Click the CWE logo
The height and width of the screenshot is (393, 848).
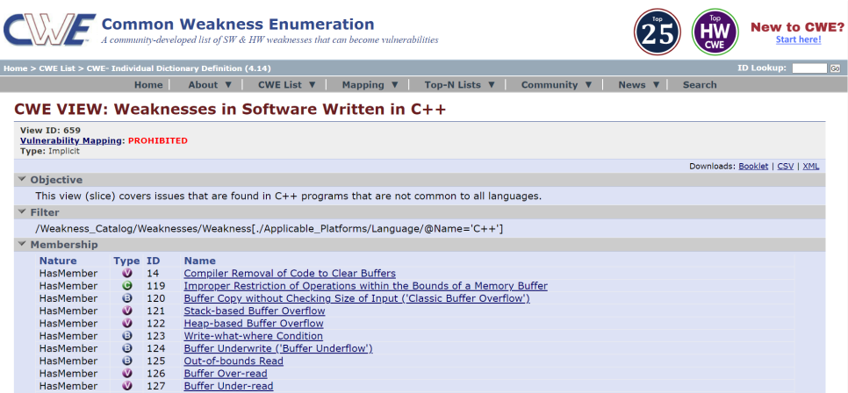pyautogui.click(x=49, y=30)
